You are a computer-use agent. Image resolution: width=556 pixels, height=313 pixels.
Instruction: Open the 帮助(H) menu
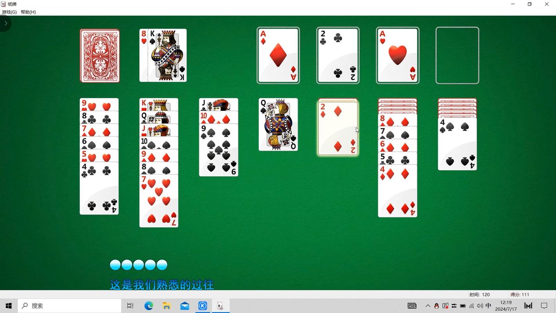tap(28, 12)
